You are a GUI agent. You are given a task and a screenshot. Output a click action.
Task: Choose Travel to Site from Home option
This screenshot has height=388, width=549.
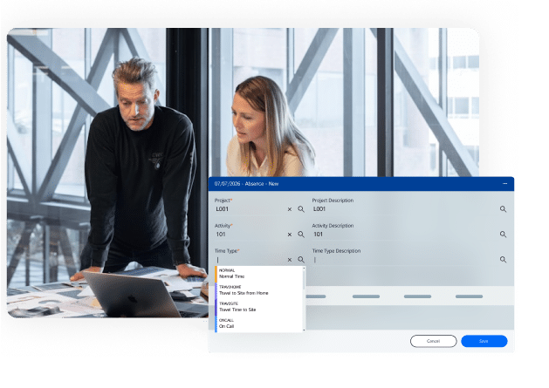click(x=257, y=290)
